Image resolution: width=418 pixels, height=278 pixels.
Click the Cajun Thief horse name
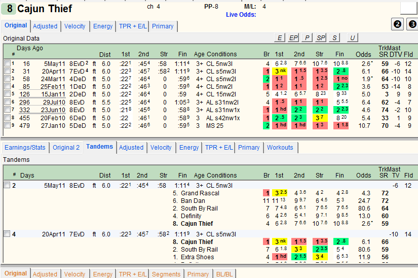click(x=45, y=9)
